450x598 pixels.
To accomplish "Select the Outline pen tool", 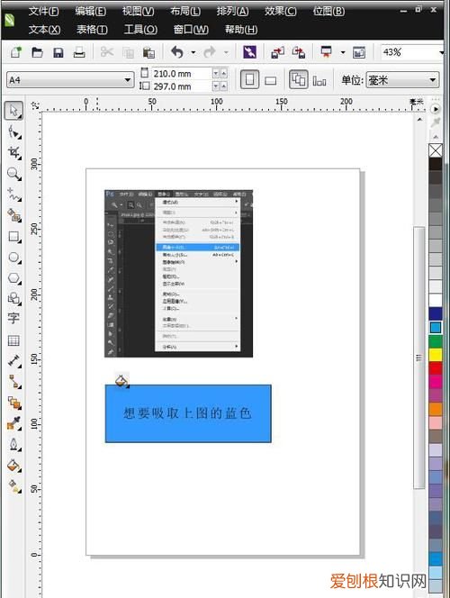I will click(14, 444).
